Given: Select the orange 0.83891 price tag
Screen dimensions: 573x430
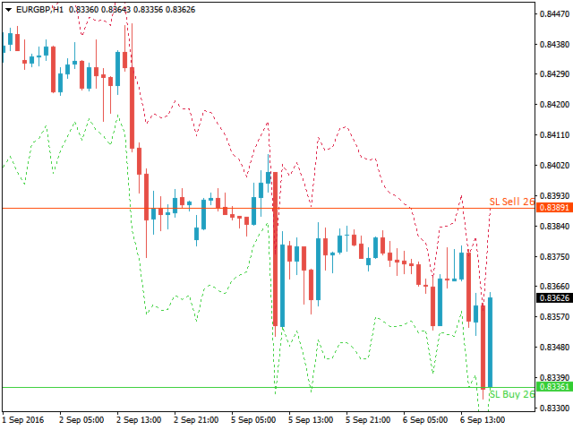Looking at the screenshot, I should pos(554,208).
